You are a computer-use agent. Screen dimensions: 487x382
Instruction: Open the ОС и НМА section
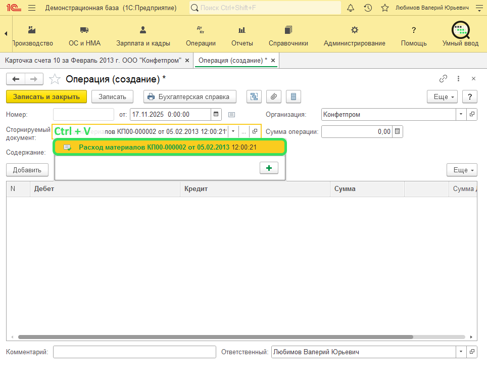point(84,36)
